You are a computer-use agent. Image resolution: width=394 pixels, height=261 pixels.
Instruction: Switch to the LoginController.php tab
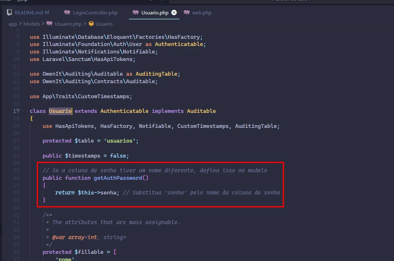click(95, 13)
